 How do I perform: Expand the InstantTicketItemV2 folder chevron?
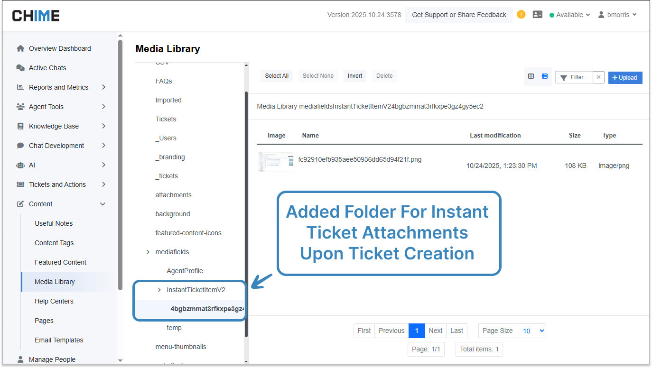tap(159, 290)
